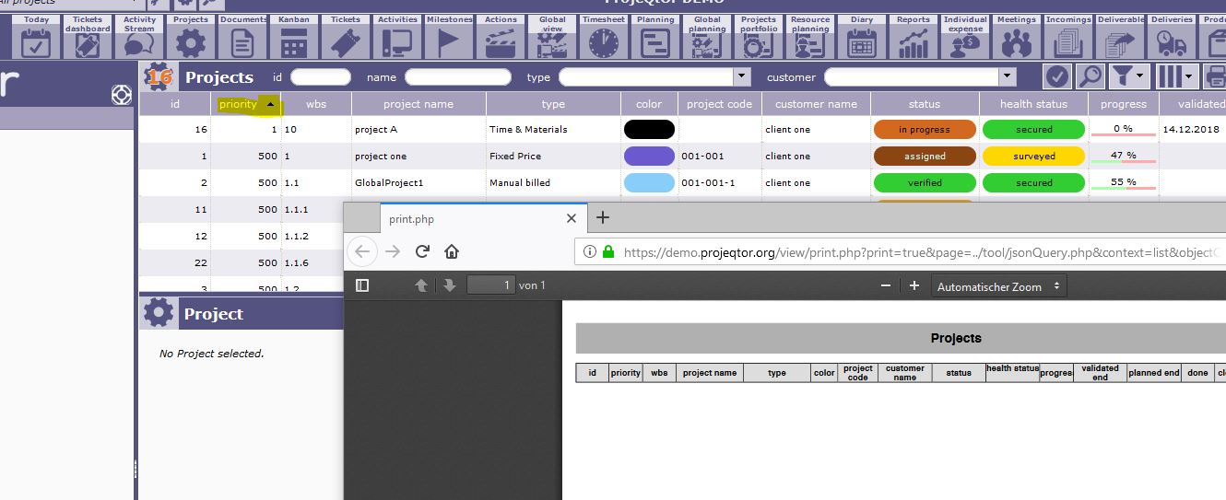
Task: Open the Reports chart icon
Action: point(914,41)
